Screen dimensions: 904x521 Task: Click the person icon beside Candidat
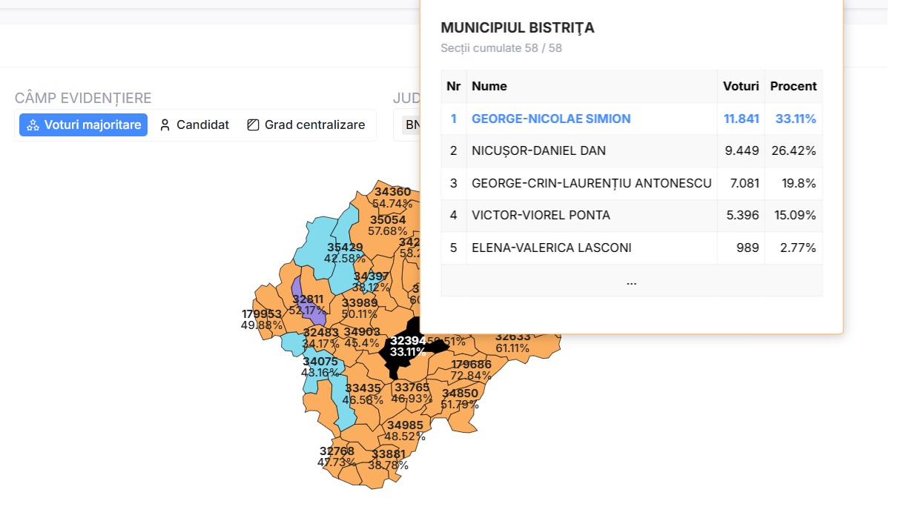pos(165,125)
